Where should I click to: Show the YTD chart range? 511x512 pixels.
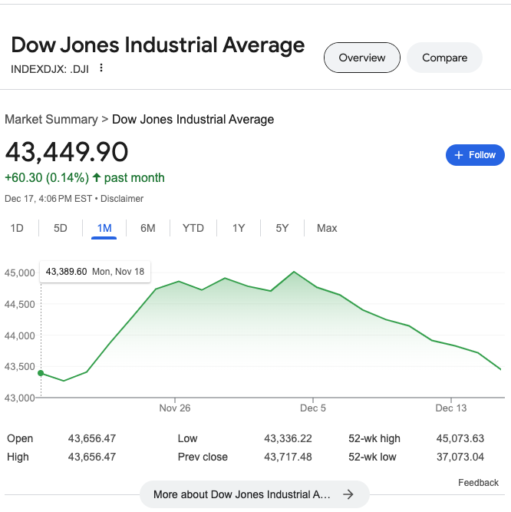coord(193,228)
